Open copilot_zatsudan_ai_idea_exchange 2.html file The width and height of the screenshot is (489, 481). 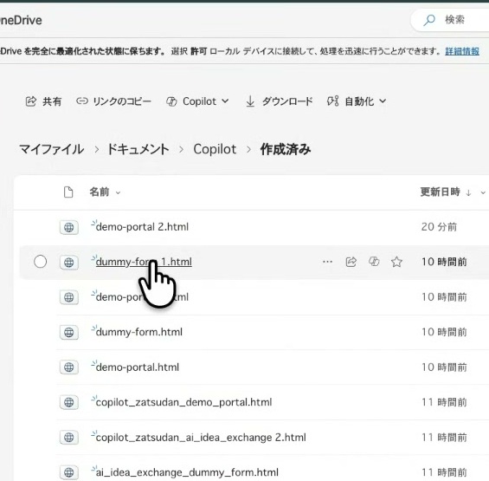pyautogui.click(x=201, y=438)
